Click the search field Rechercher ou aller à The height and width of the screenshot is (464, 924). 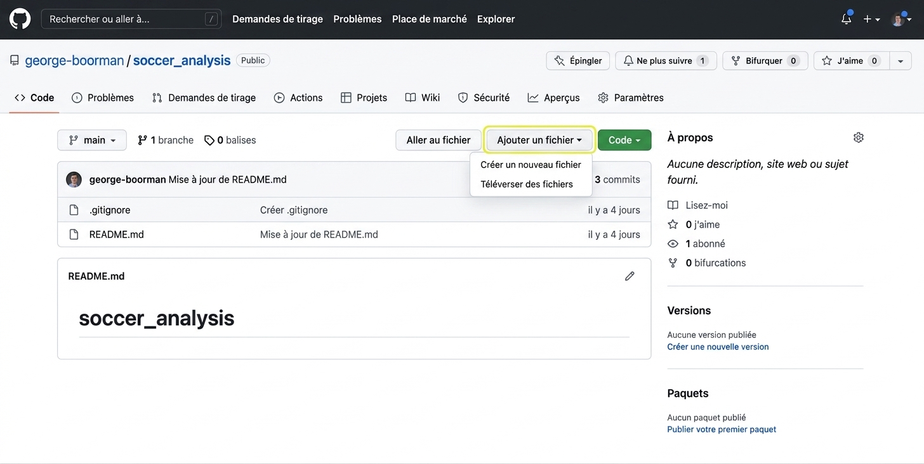click(x=131, y=19)
